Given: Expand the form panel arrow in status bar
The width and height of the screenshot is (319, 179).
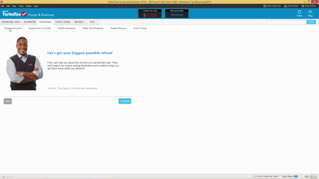Looking at the screenshot, I should click(x=3, y=177).
